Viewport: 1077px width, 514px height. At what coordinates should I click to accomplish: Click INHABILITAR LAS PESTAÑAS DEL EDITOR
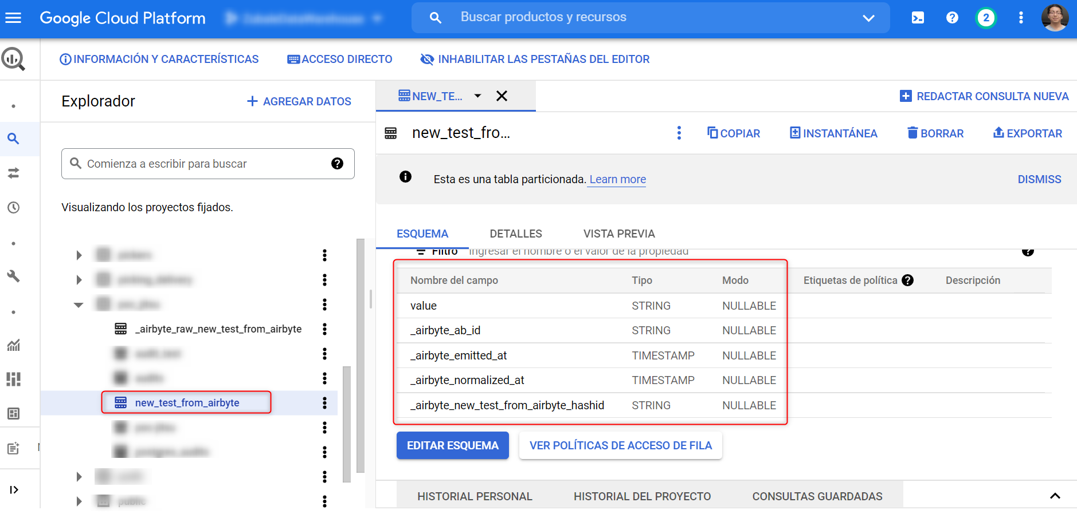(535, 59)
